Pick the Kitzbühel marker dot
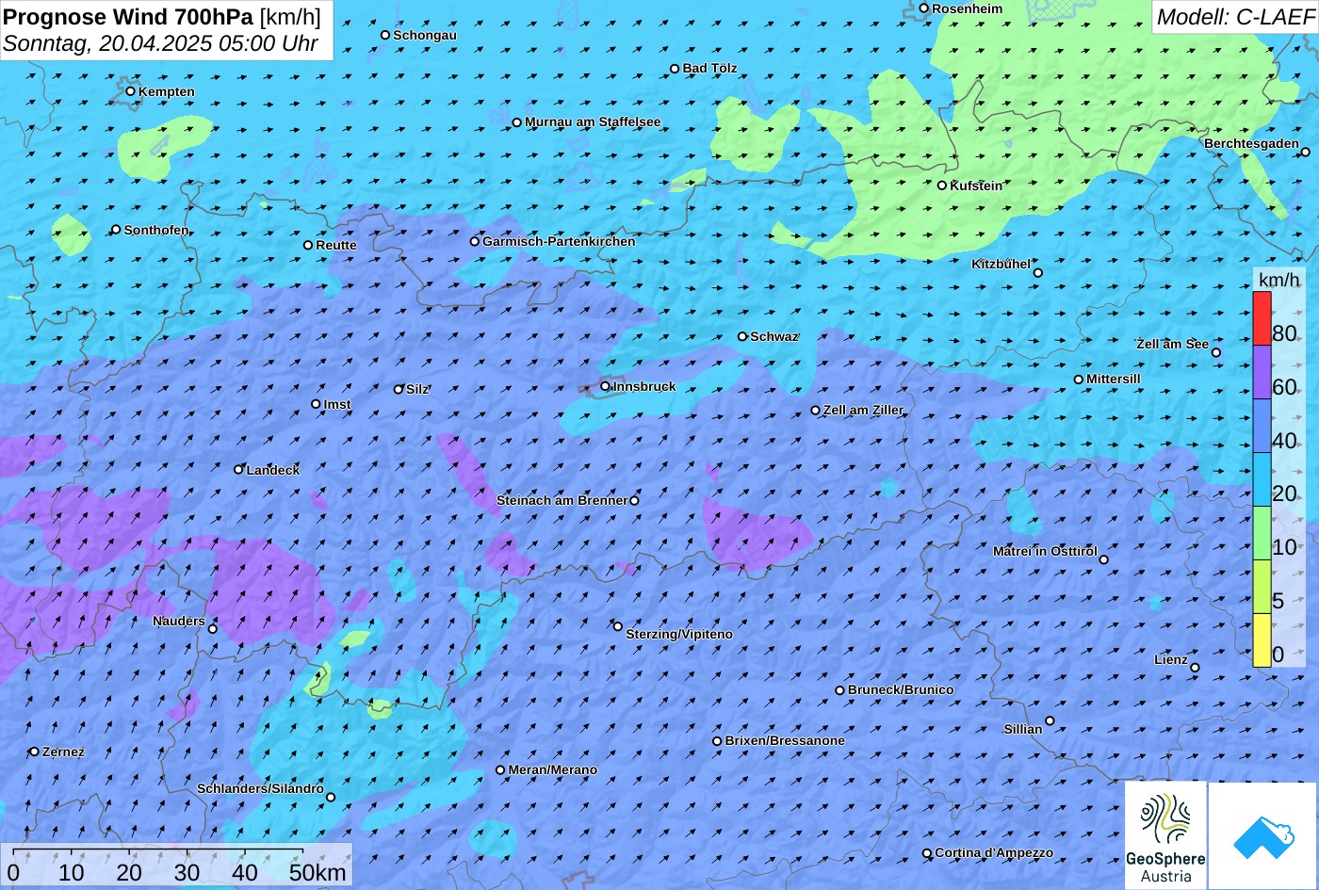The image size is (1319, 890). click(x=1038, y=273)
